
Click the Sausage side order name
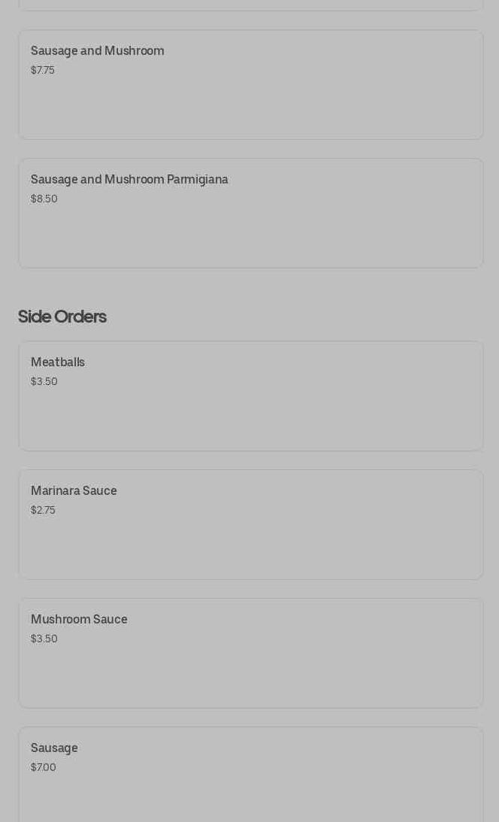pos(54,748)
